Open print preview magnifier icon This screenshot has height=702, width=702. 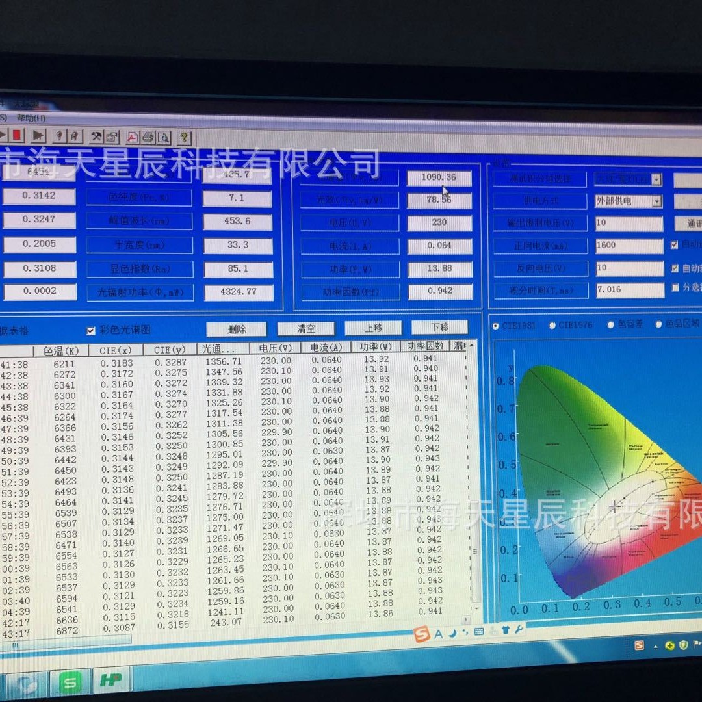[163, 137]
